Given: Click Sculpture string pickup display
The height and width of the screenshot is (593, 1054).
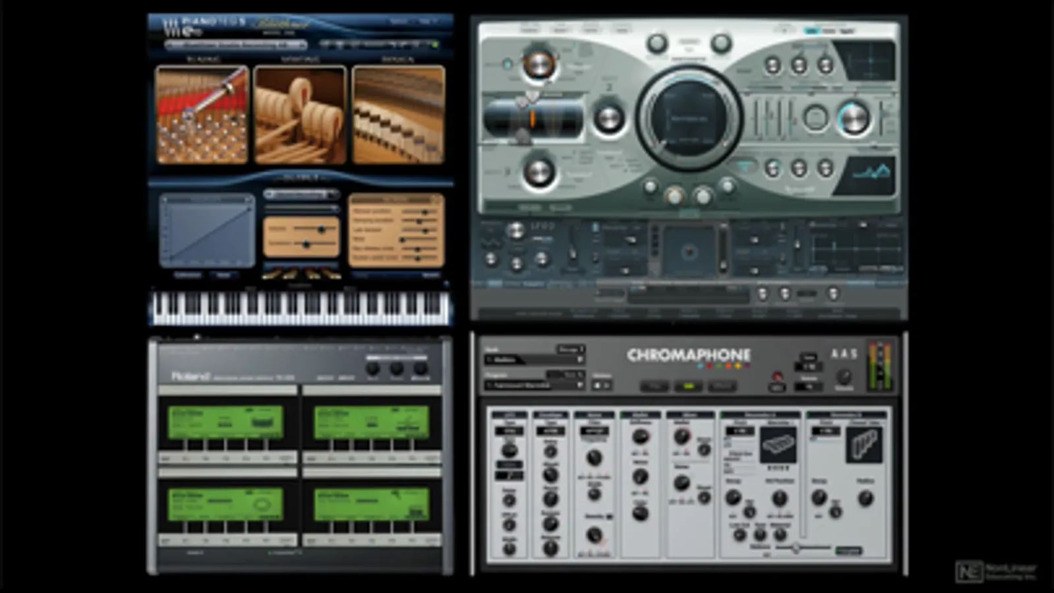Looking at the screenshot, I should 533,119.
